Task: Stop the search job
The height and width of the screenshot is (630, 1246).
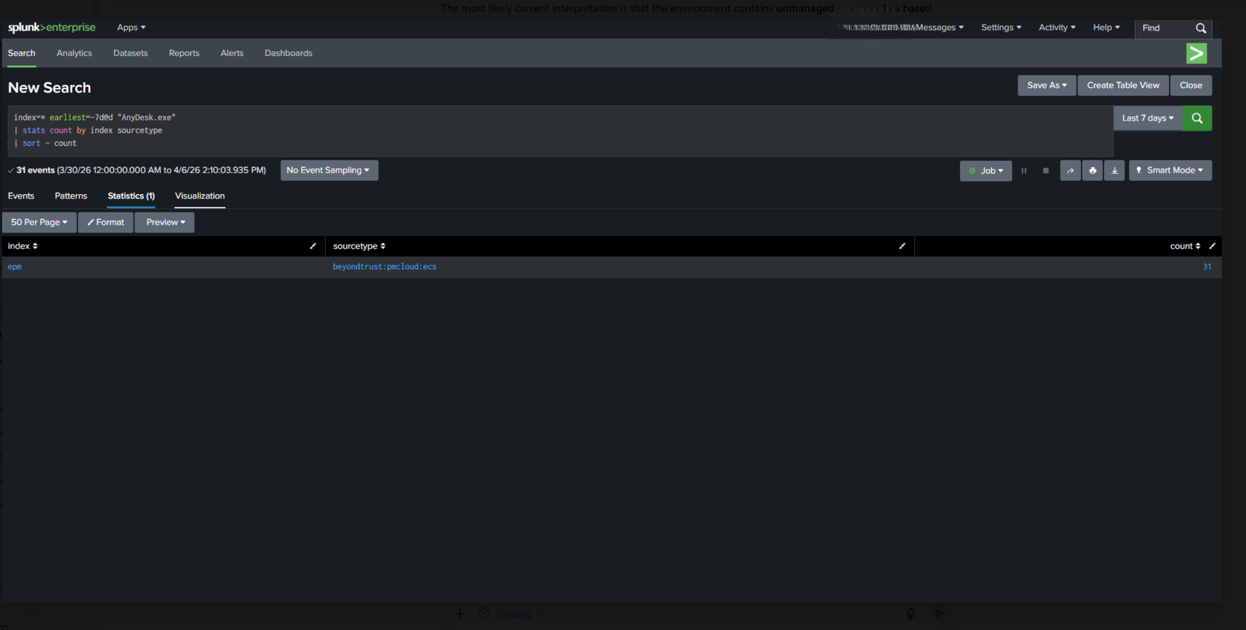Action: pyautogui.click(x=1045, y=171)
